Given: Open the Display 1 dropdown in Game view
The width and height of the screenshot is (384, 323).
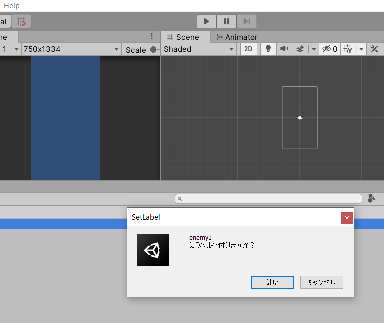Looking at the screenshot, I should point(10,49).
